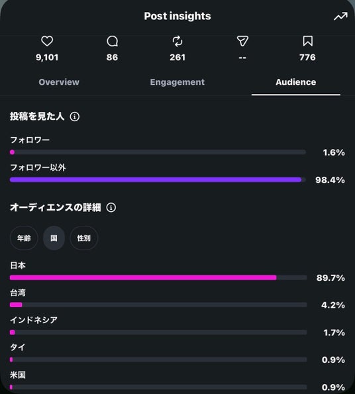Click info icon beside オーディエンスの詳細
The height and width of the screenshot is (394, 355).
point(111,207)
